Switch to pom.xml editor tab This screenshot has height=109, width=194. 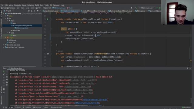pos(154,11)
